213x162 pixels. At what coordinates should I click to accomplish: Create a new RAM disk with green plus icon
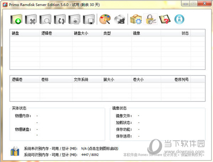16,19
